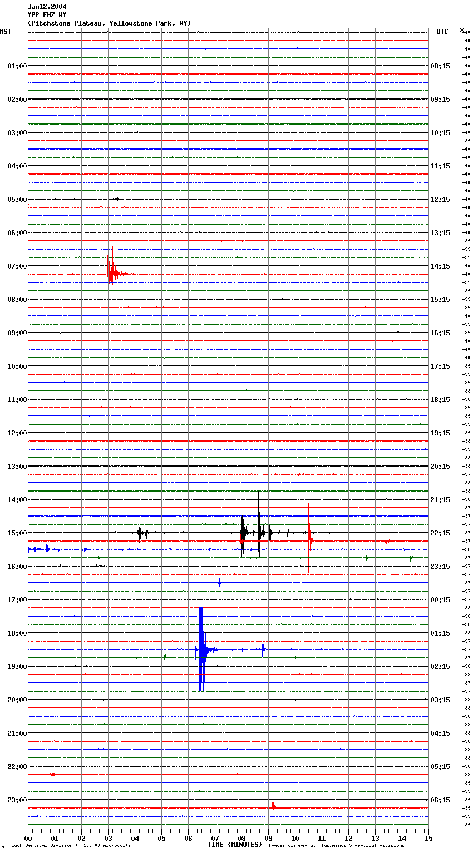Select the 07:00 MST time label

[x=17, y=266]
